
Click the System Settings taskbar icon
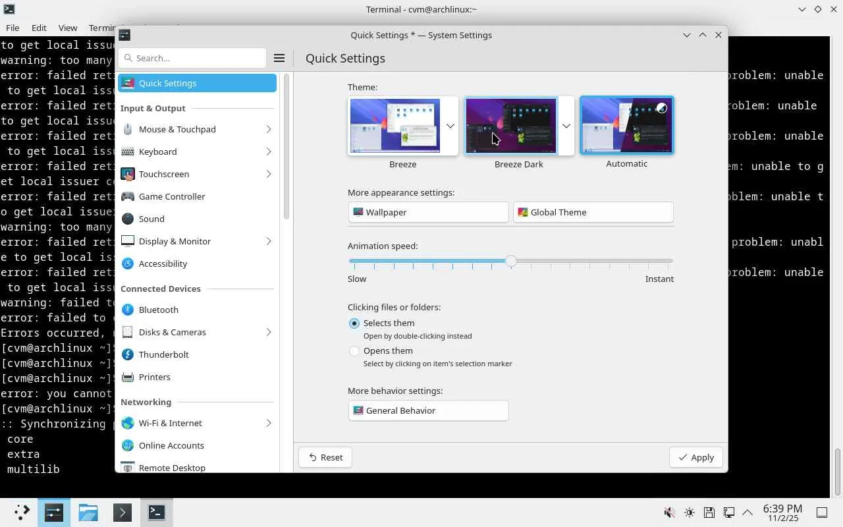54,513
